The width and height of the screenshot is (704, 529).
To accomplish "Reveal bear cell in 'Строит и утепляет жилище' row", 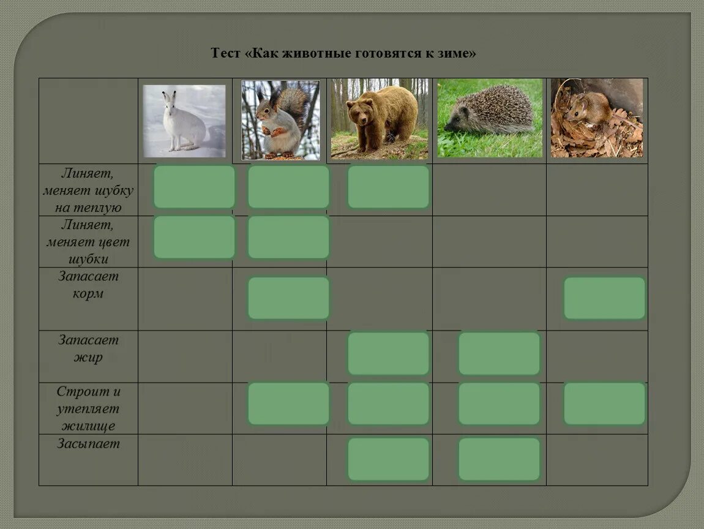I will pos(388,403).
